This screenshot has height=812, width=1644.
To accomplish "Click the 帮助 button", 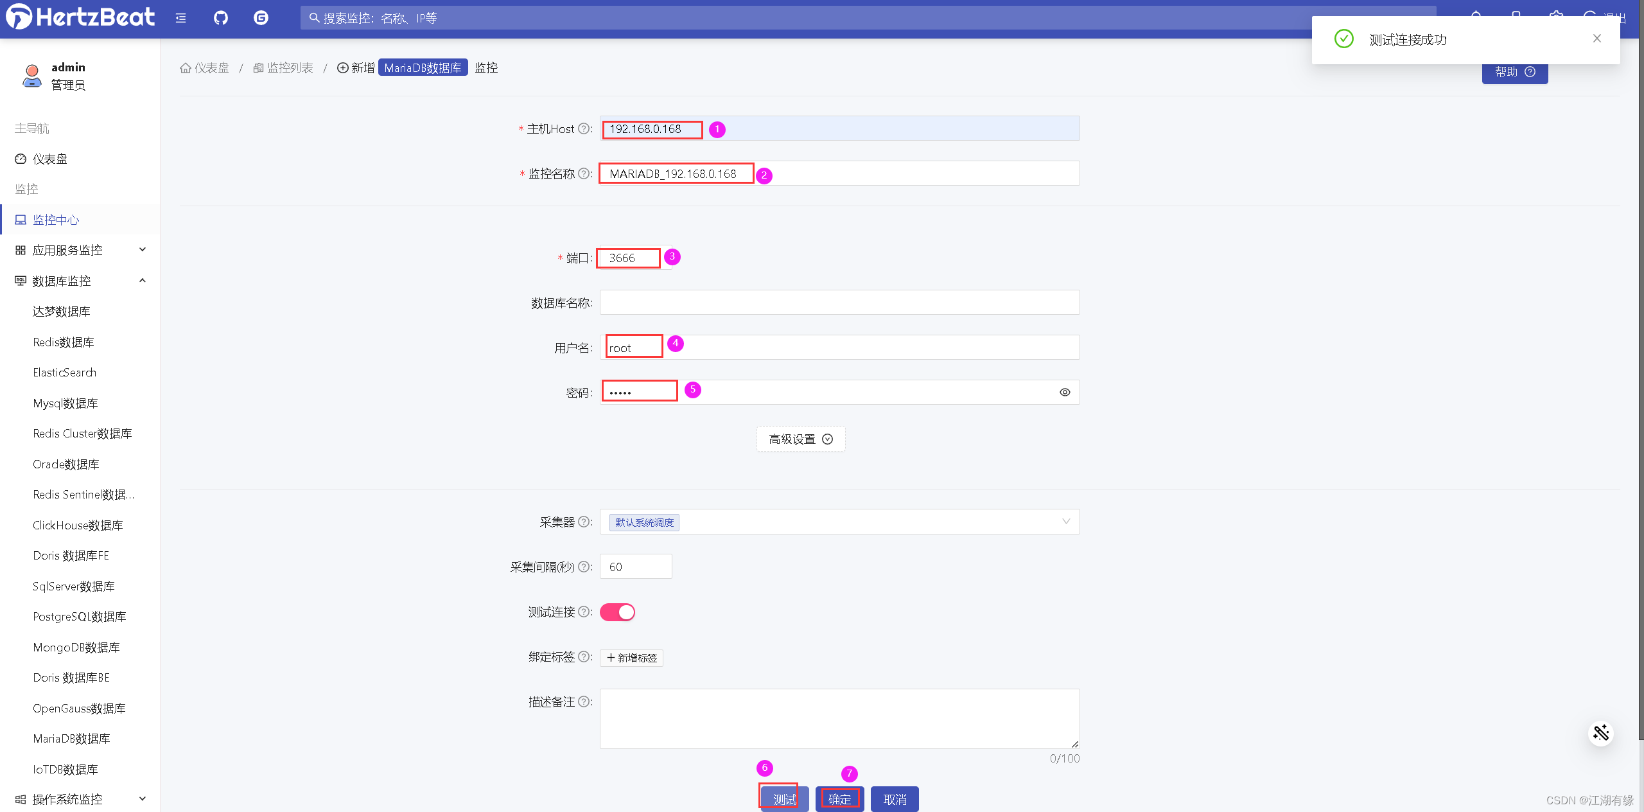I will [1515, 72].
